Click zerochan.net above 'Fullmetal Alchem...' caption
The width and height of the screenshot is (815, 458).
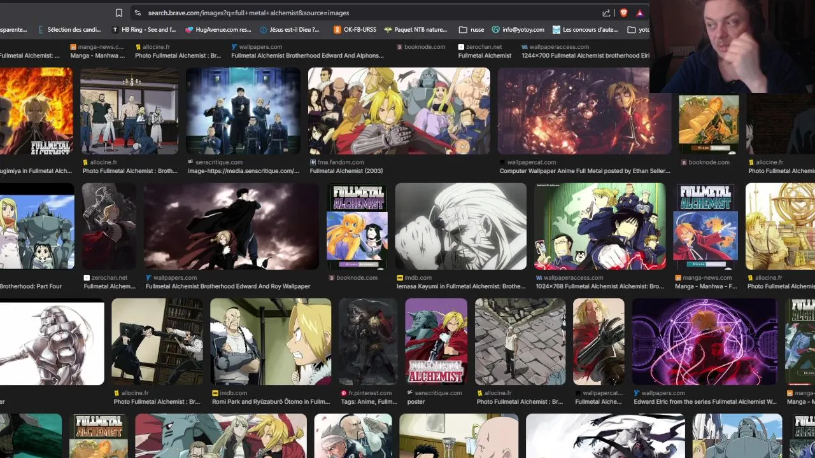pos(110,277)
